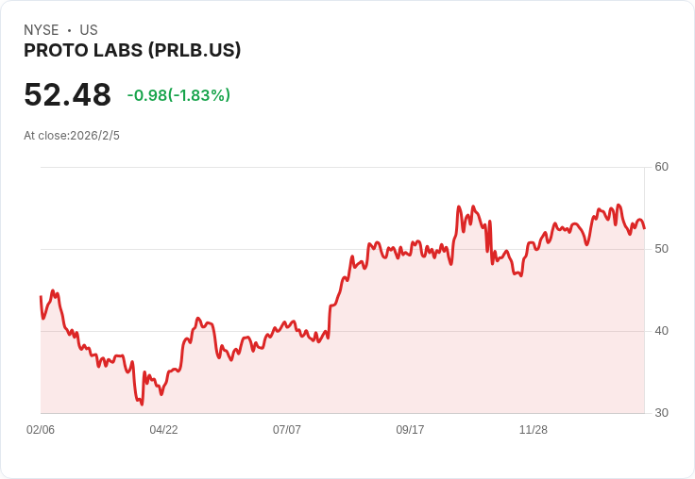
Task: Click the 02/06 date on x-axis
Action: click(41, 429)
